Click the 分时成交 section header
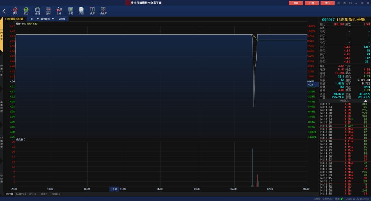The image size is (371, 201). (x=345, y=101)
